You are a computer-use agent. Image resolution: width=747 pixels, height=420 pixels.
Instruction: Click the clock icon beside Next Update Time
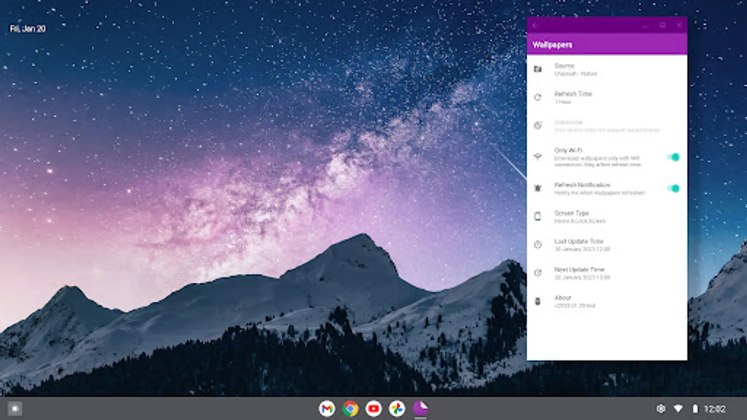click(x=538, y=273)
